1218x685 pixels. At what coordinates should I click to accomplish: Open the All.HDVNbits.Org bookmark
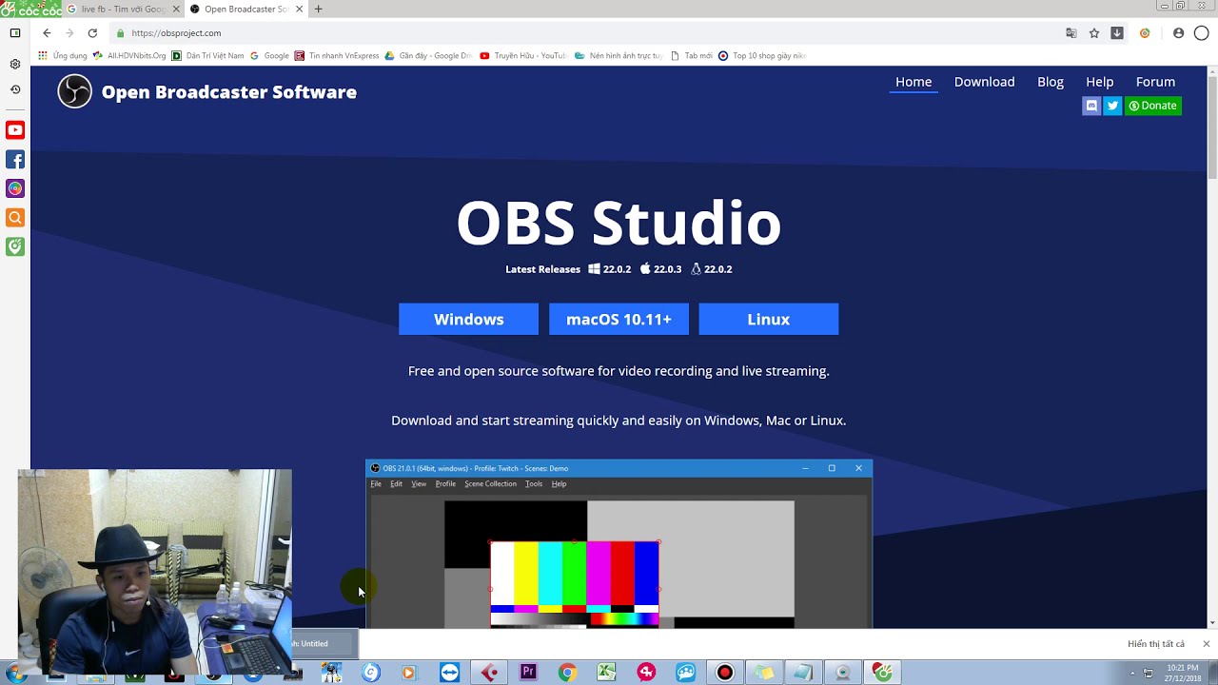click(x=129, y=56)
